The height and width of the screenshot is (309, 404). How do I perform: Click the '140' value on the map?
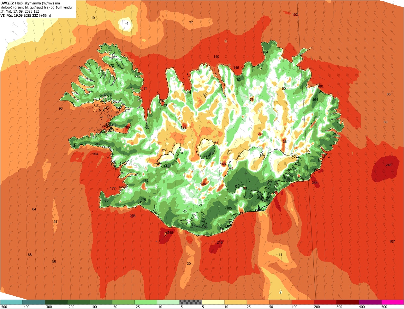coord(216,57)
